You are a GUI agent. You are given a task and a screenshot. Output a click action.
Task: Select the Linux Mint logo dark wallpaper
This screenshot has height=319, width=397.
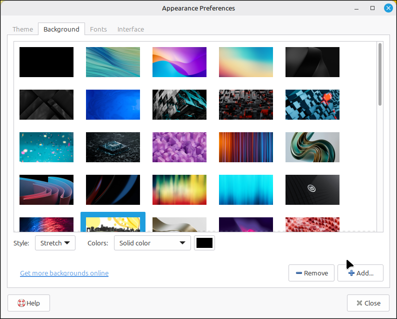point(312,190)
